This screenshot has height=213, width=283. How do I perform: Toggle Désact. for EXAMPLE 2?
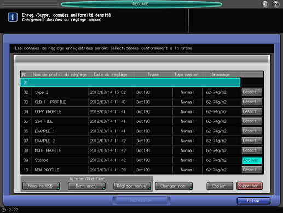[252, 141]
